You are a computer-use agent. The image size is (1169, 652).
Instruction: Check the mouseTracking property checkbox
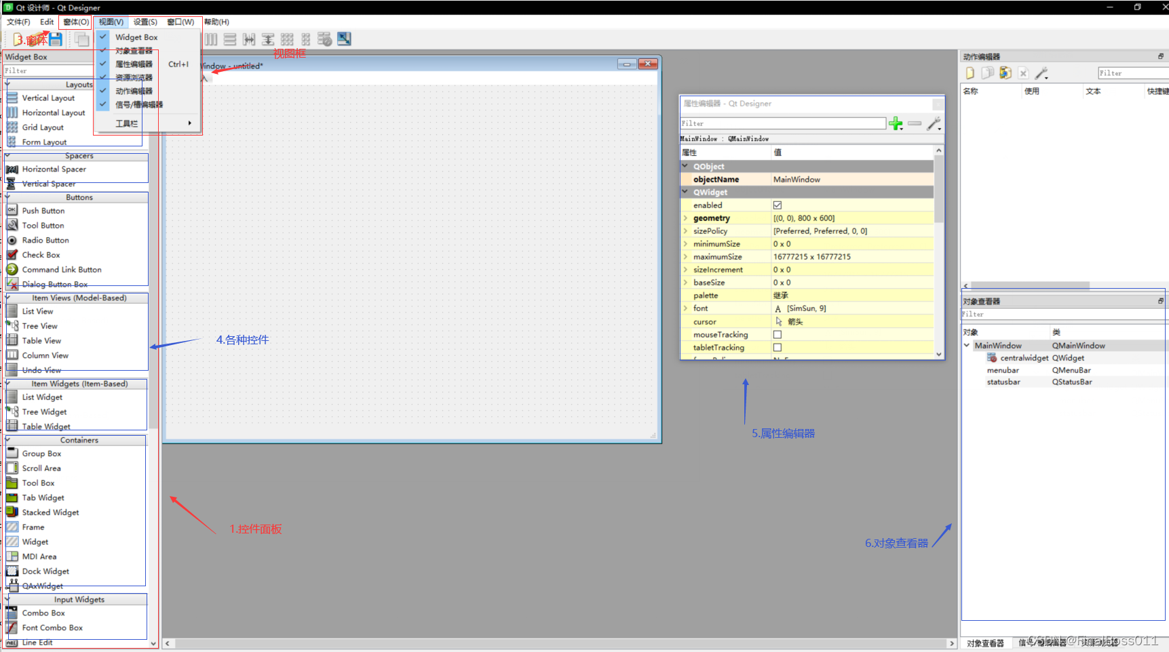tap(778, 335)
